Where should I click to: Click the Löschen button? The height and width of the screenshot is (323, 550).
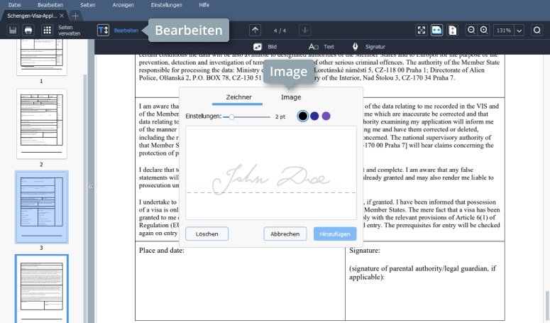207,234
